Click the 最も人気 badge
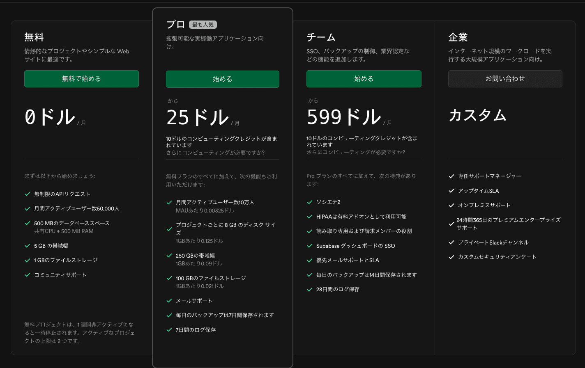The width and height of the screenshot is (585, 368). click(x=203, y=25)
